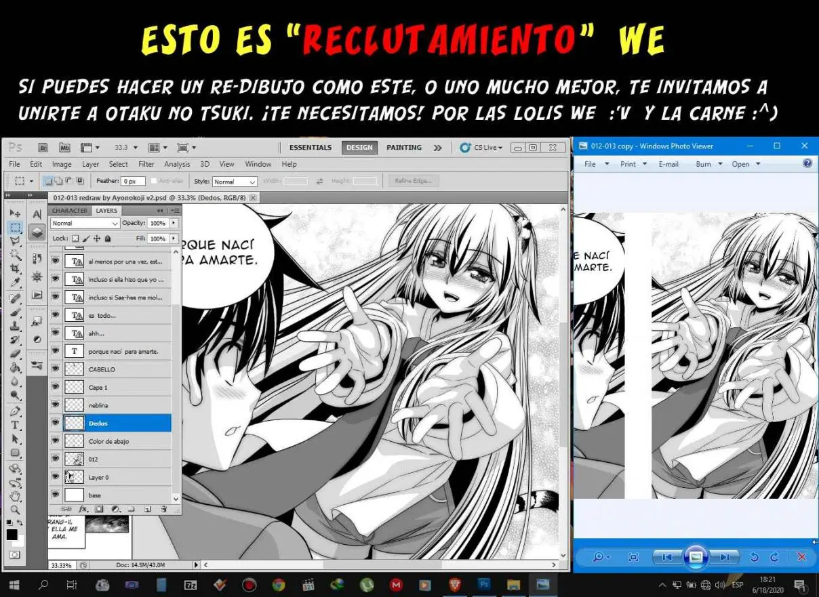Screen dimensions: 819x597
Task: Rotate image clockwise in Photo Viewer
Action: pos(774,557)
